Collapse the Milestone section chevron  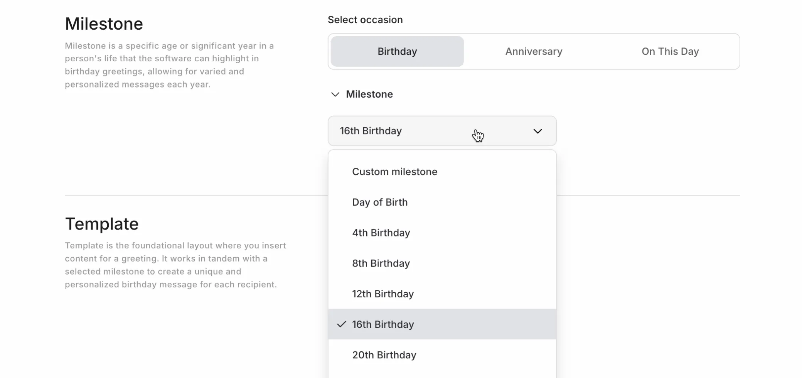(335, 94)
